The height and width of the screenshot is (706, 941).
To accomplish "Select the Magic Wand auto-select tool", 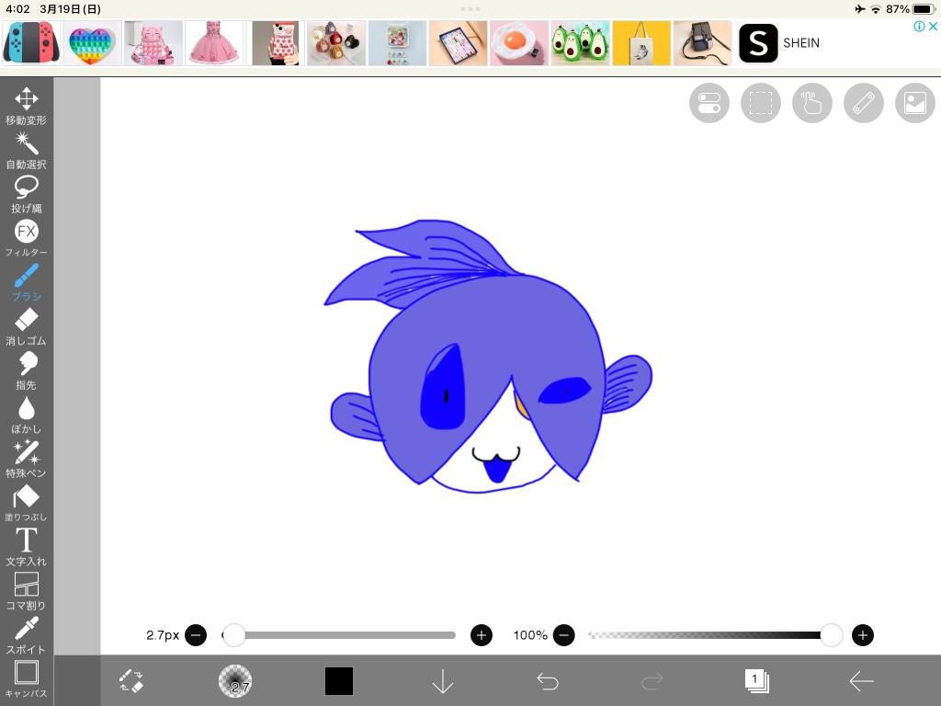I will (x=27, y=150).
